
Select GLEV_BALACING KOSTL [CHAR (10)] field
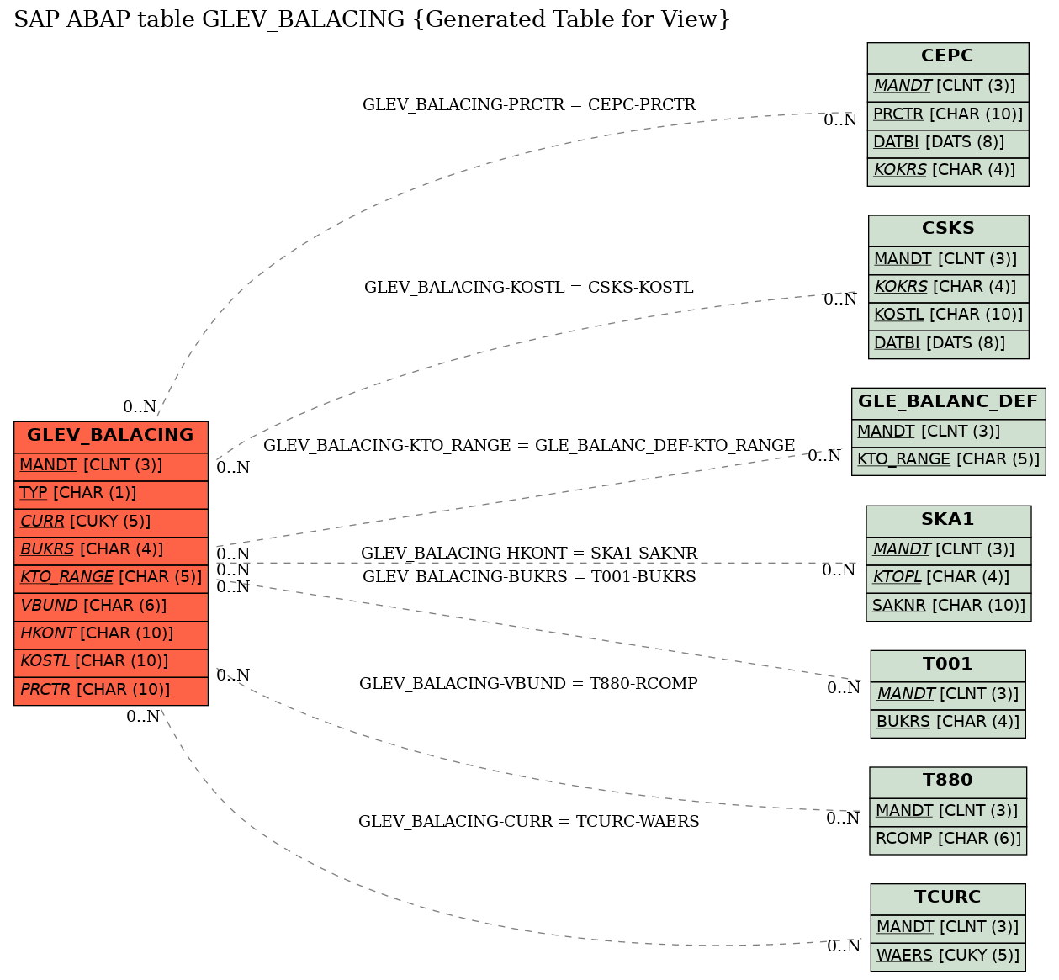click(x=111, y=662)
